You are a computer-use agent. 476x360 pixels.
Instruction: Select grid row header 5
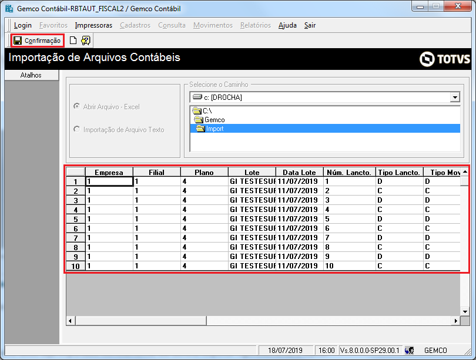click(x=76, y=219)
